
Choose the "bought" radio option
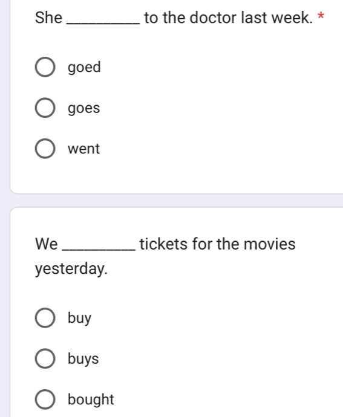coord(45,399)
